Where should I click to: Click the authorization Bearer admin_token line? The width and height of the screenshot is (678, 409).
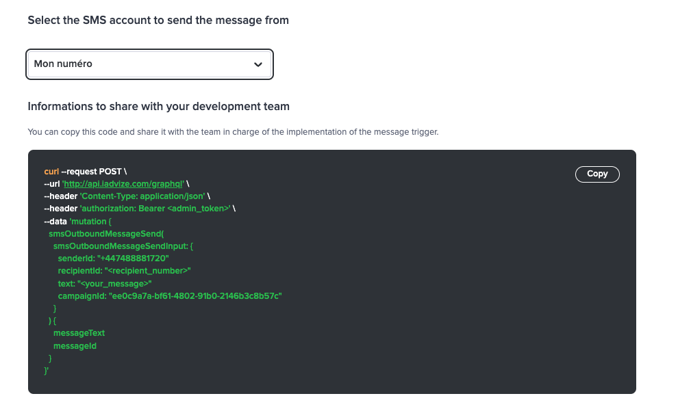pos(140,209)
